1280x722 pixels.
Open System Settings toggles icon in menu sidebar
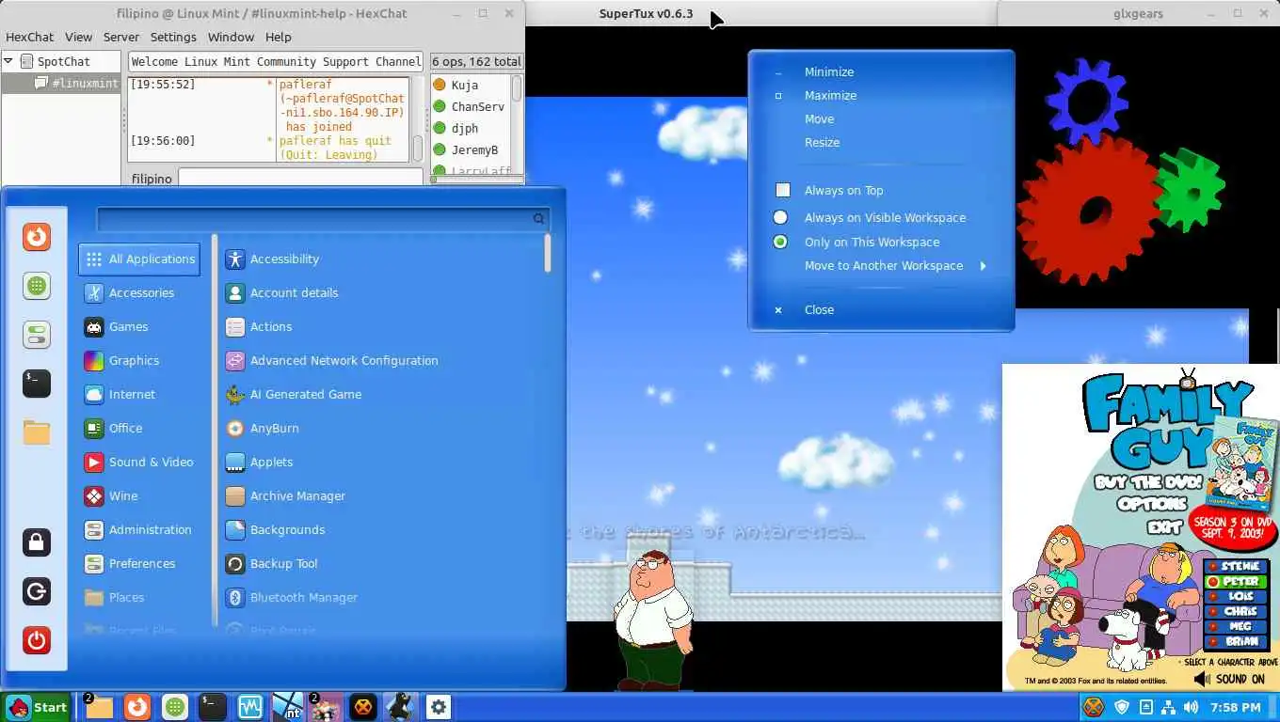tap(37, 335)
